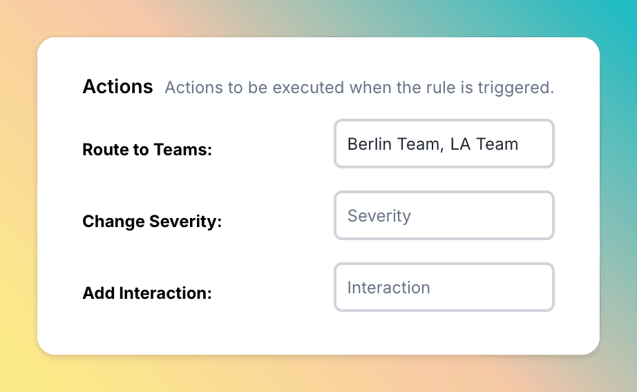This screenshot has height=392, width=637.
Task: Click white card area below Add Interaction
Action: point(318,333)
